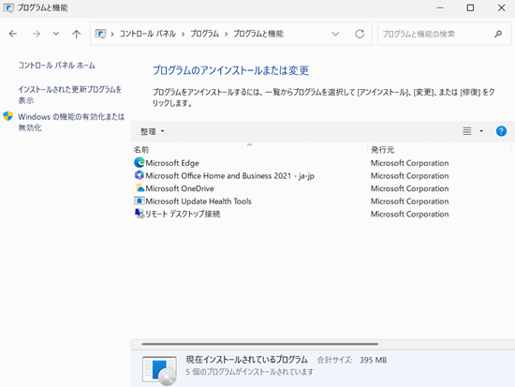Image resolution: width=515 pixels, height=387 pixels.
Task: Open プログラム breadcrumb in address bar
Action: click(205, 34)
